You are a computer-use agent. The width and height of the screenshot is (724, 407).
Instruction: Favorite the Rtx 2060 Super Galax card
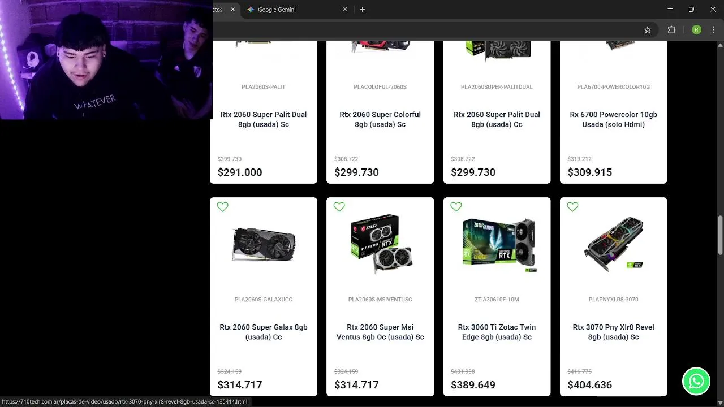[223, 207]
